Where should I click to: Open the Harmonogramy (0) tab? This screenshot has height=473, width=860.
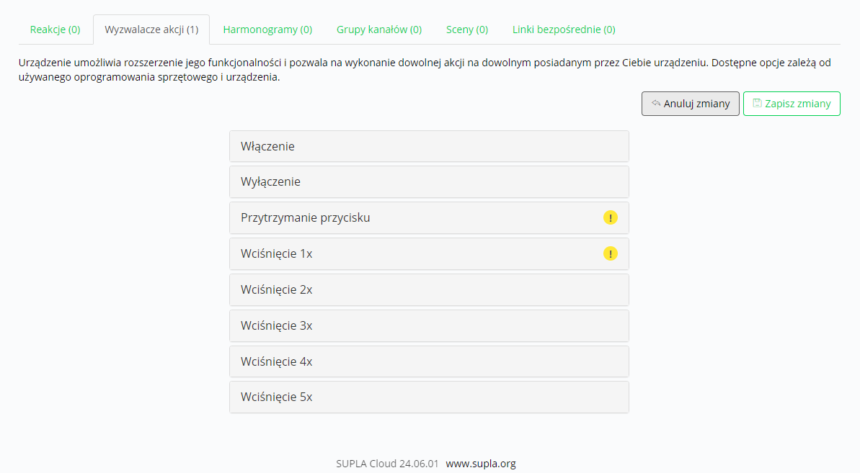tap(267, 30)
